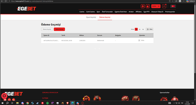Go to next page with right arrow
Screen dimensions: 196x105
(x=99, y=49)
